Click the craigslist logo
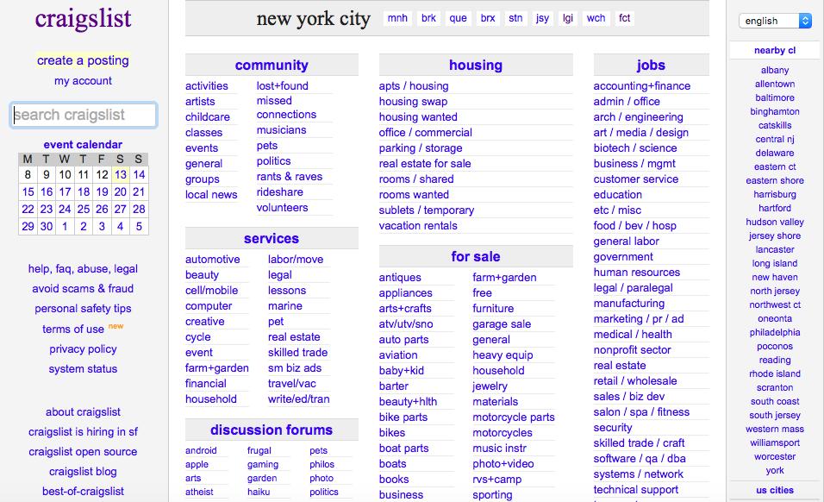 [x=83, y=19]
